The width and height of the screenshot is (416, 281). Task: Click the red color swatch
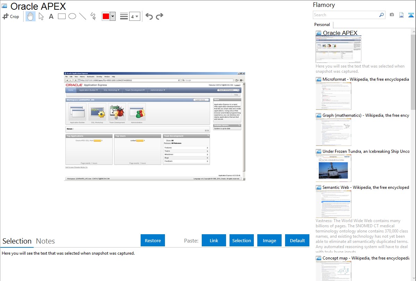[106, 16]
